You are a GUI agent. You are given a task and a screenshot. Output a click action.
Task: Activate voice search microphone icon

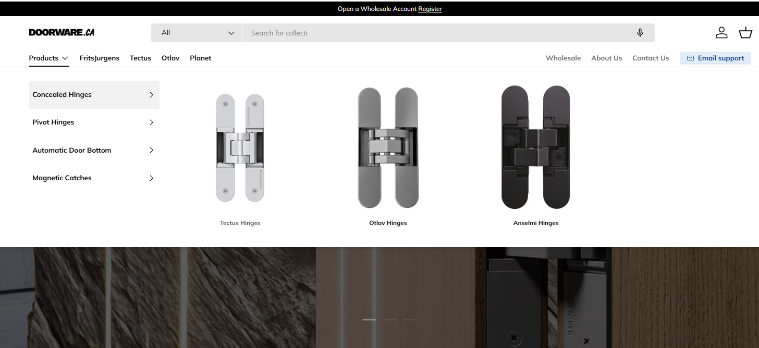(x=640, y=32)
